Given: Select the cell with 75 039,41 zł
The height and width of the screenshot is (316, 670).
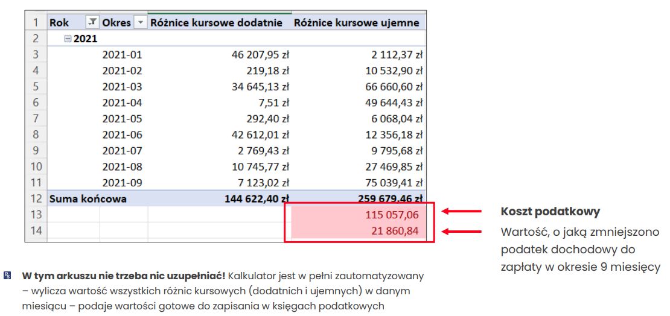Looking at the screenshot, I should (x=396, y=182).
